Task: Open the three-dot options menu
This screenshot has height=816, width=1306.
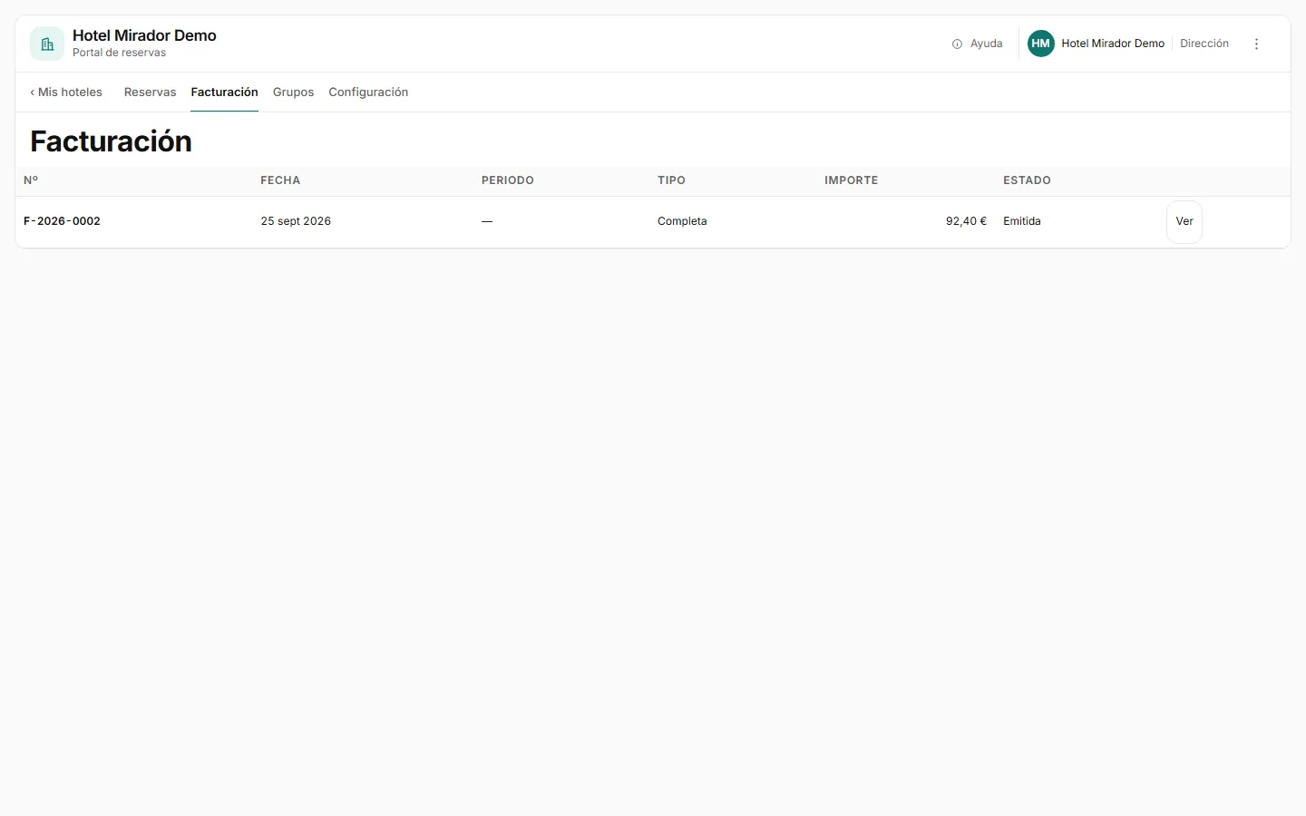Action: (x=1256, y=44)
